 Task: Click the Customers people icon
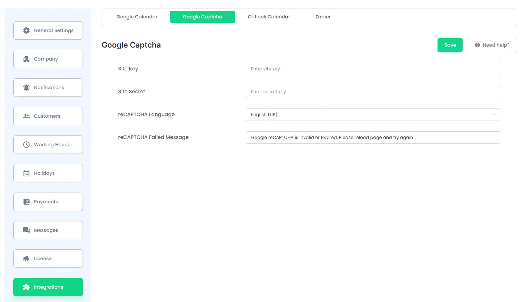pos(26,116)
